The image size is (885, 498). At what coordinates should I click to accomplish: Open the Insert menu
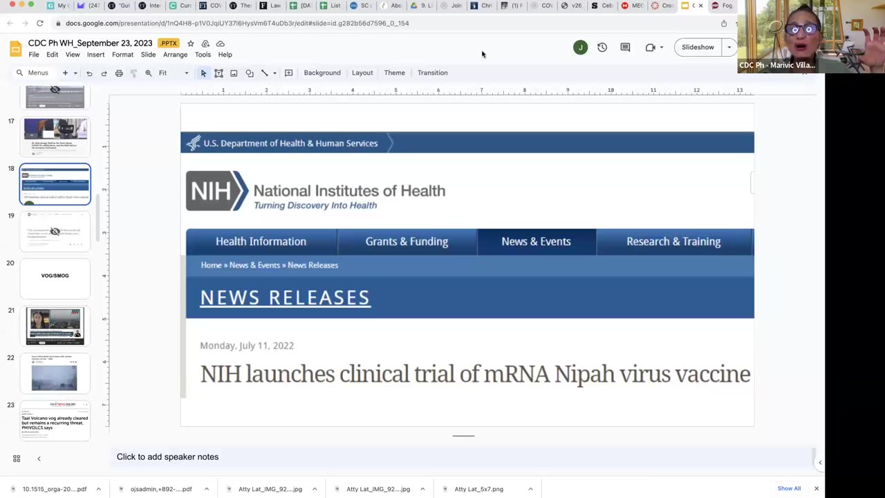[x=96, y=55]
